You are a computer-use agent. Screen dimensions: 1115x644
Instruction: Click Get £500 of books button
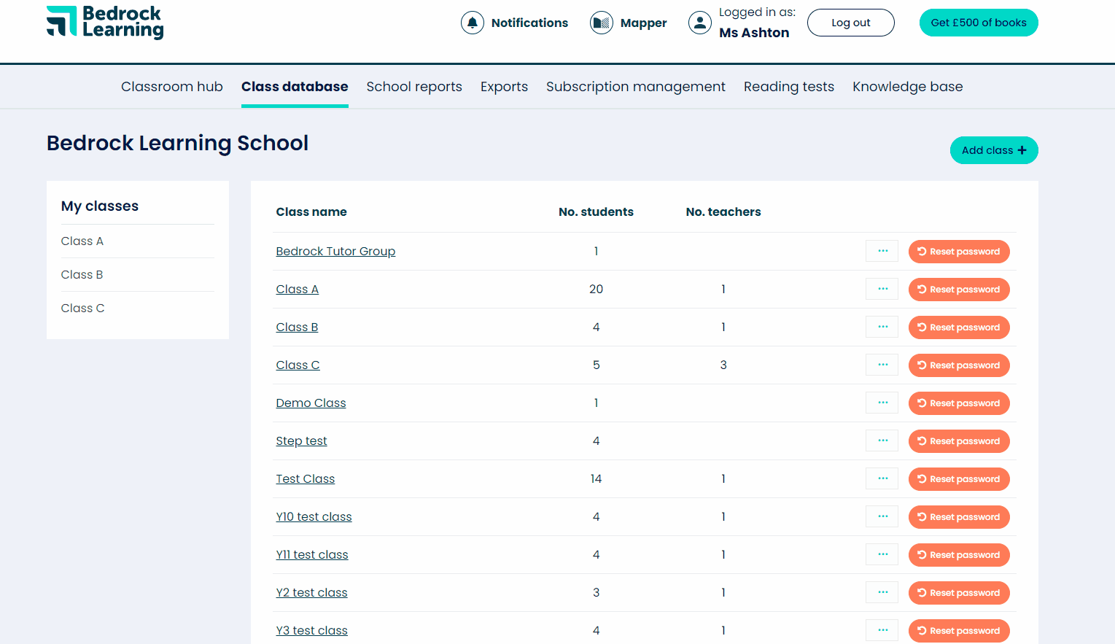pos(979,23)
